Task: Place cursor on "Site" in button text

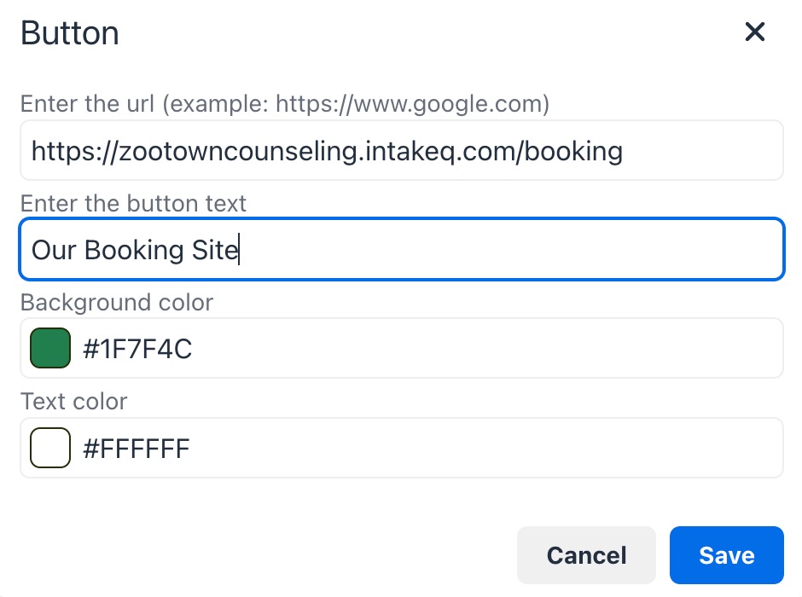Action: tap(217, 250)
